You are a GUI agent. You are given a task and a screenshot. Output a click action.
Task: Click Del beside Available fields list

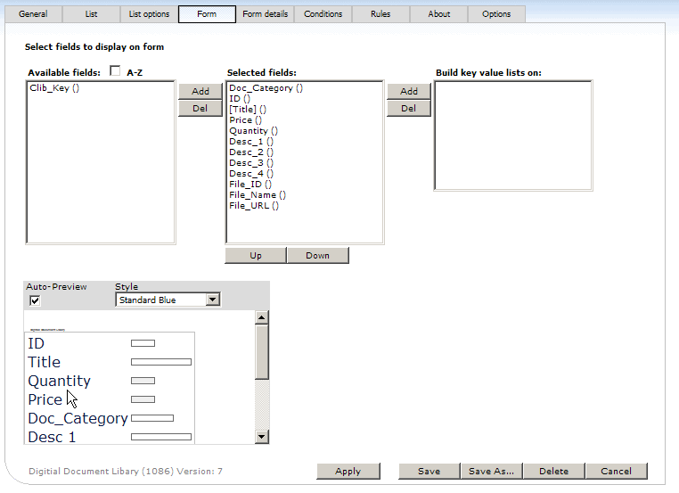pos(200,108)
